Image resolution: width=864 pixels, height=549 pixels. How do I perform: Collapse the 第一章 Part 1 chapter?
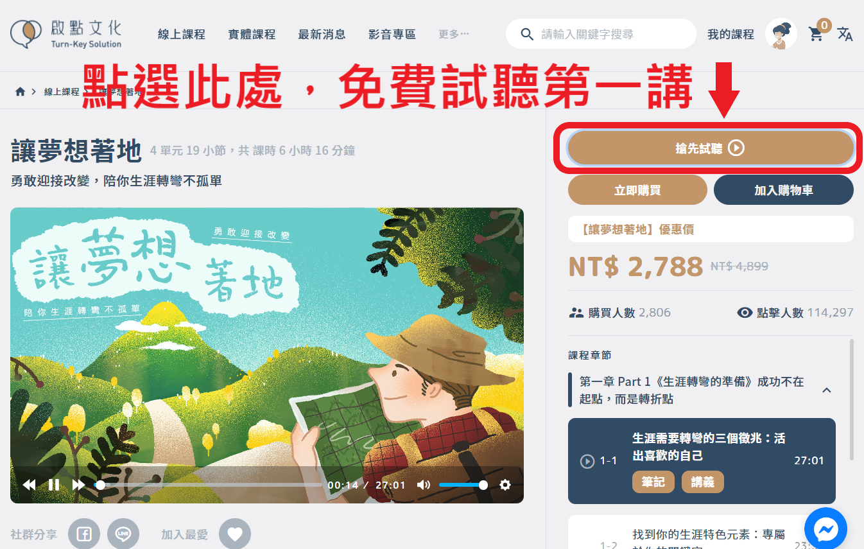tap(827, 390)
